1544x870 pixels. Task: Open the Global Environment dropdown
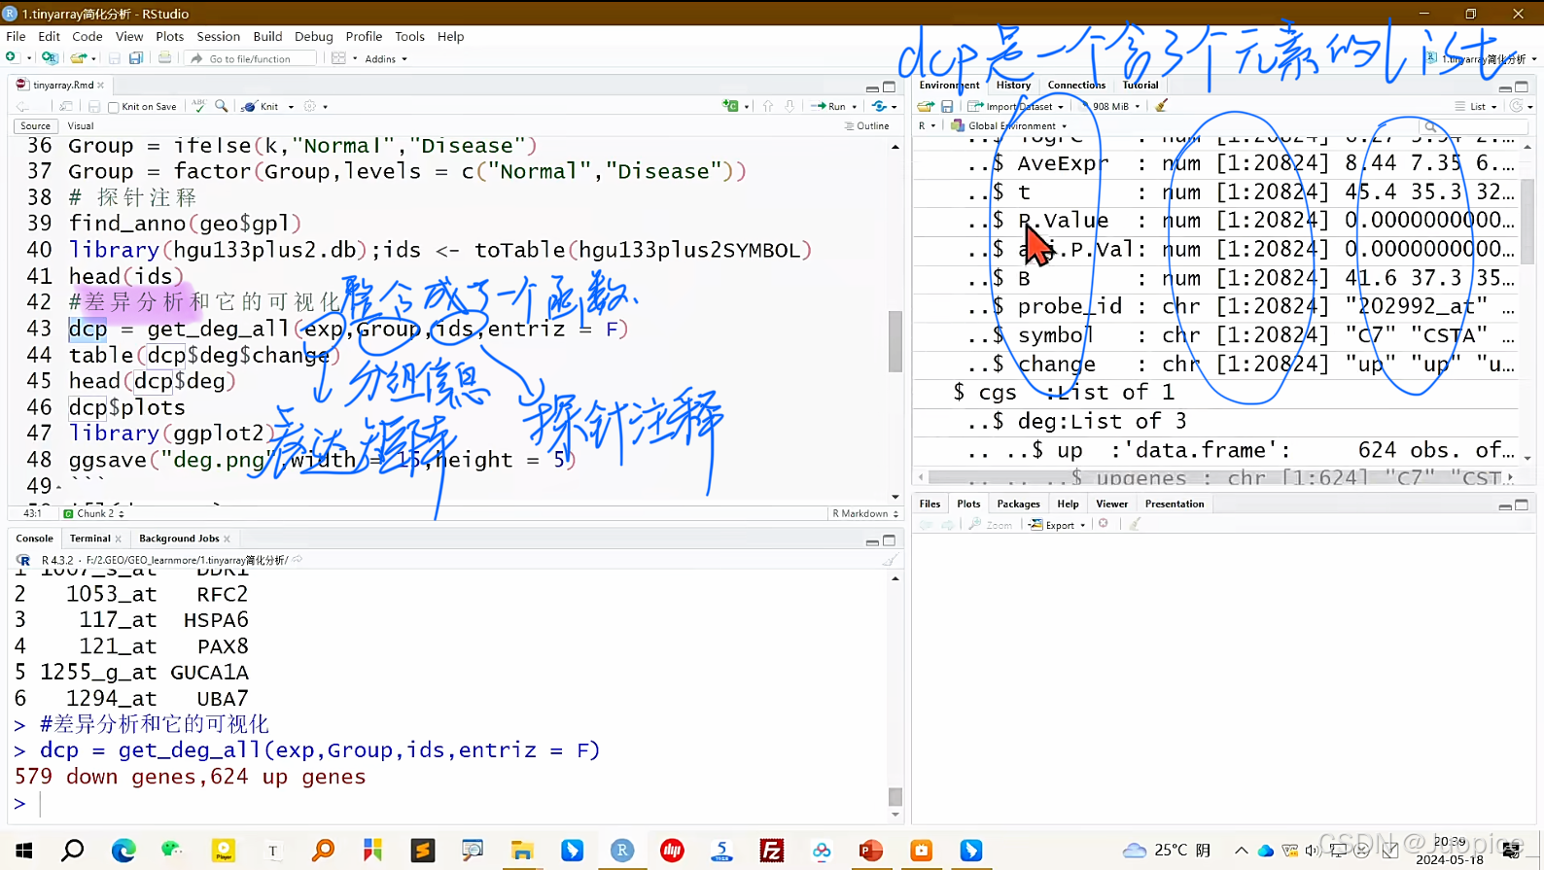pyautogui.click(x=1009, y=125)
